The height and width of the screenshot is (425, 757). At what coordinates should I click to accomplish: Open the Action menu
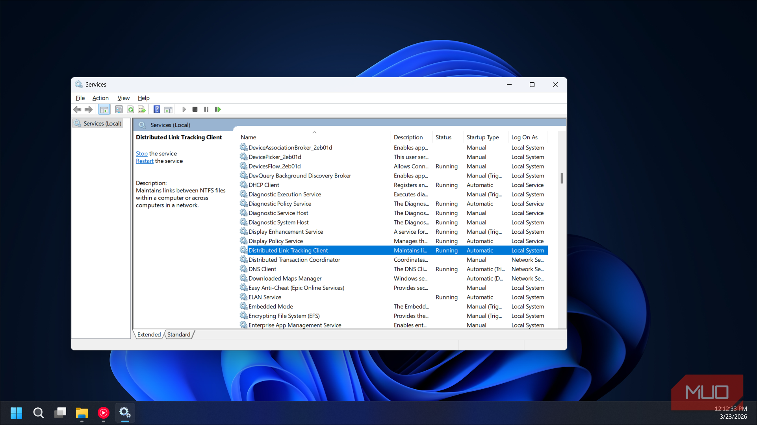click(100, 98)
